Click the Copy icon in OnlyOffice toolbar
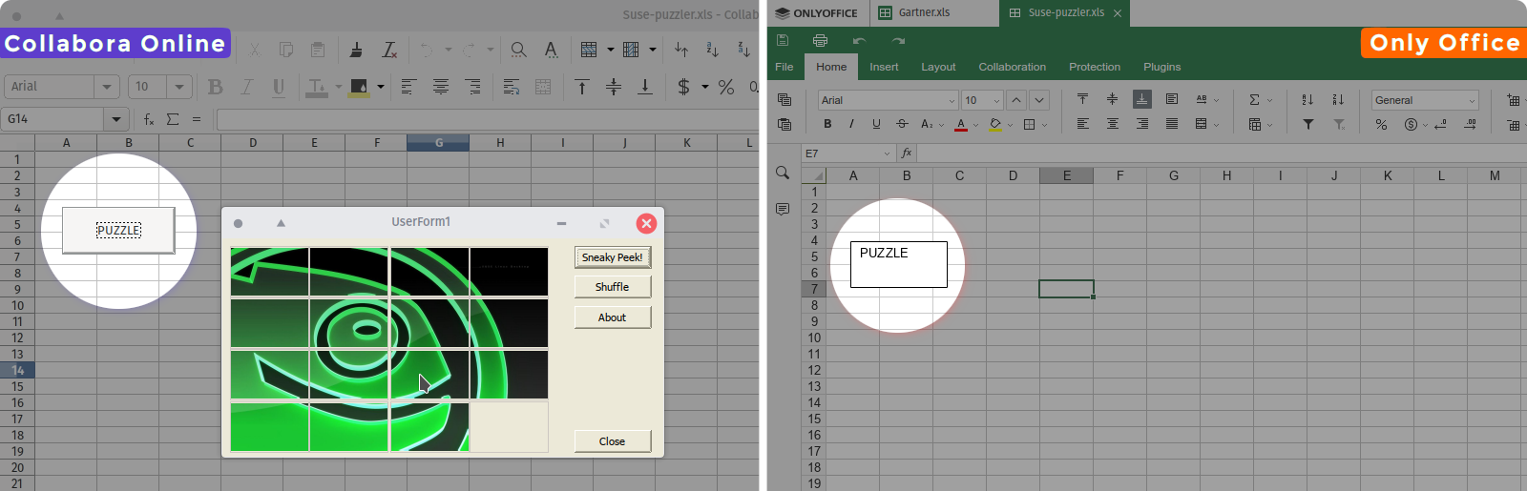1527x491 pixels. (784, 100)
